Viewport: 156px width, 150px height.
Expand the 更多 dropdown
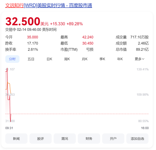pos(139,59)
